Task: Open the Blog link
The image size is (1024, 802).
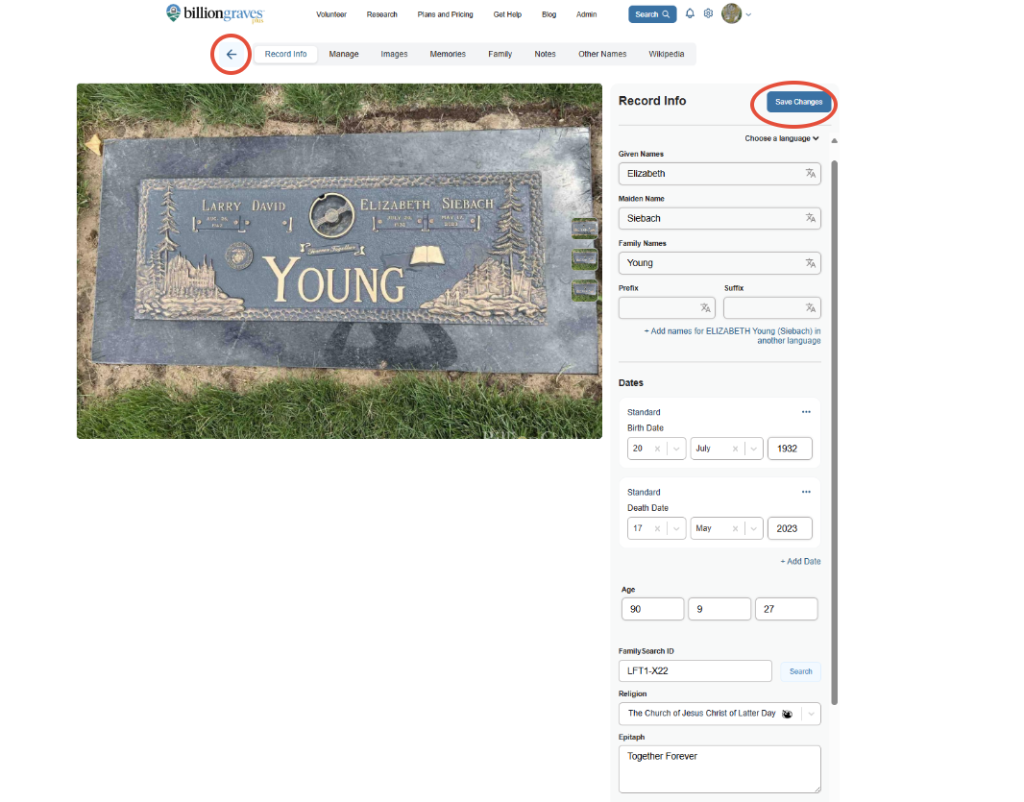Action: (x=549, y=14)
